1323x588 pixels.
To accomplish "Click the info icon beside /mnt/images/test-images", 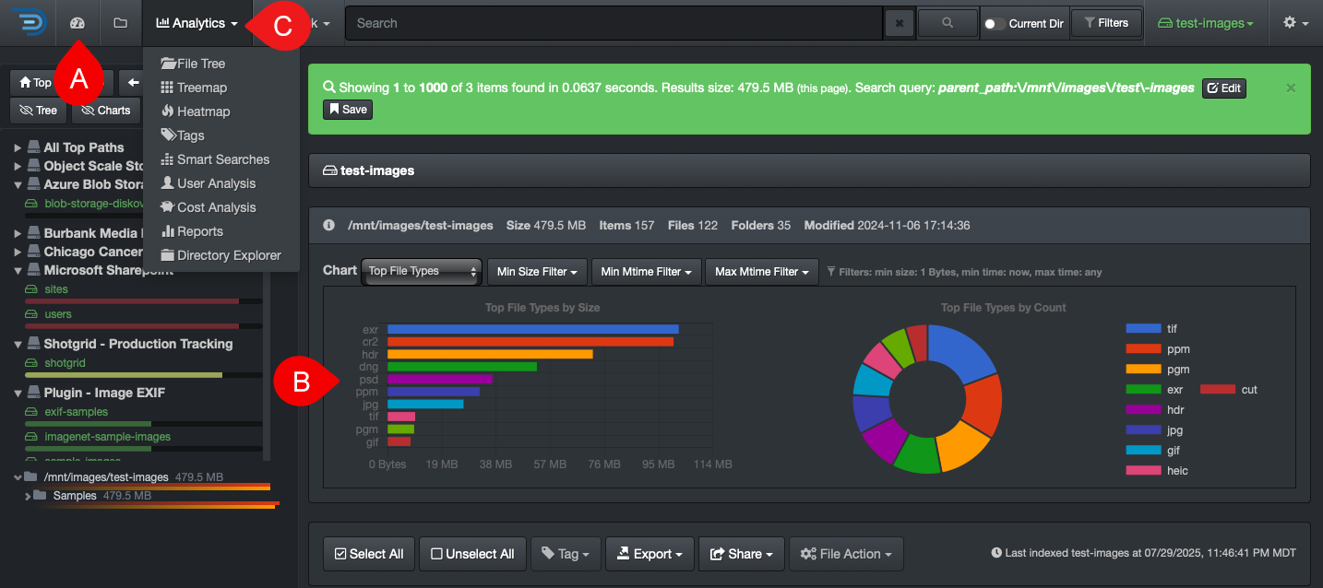I will pyautogui.click(x=328, y=226).
